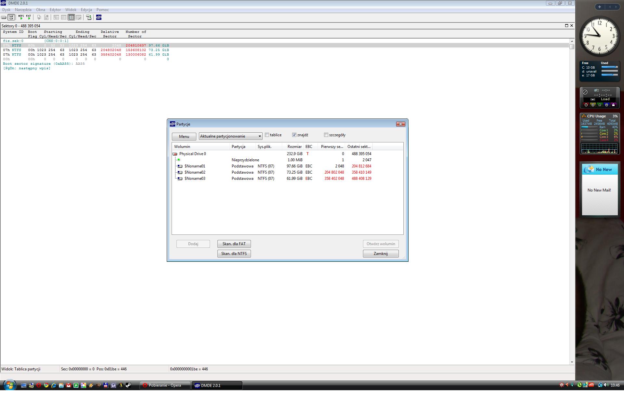Open the Aktualne partycjonowanie dropdown
The width and height of the screenshot is (624, 398).
coord(231,136)
